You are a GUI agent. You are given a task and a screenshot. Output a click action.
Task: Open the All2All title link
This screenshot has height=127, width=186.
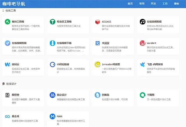click(x=107, y=22)
